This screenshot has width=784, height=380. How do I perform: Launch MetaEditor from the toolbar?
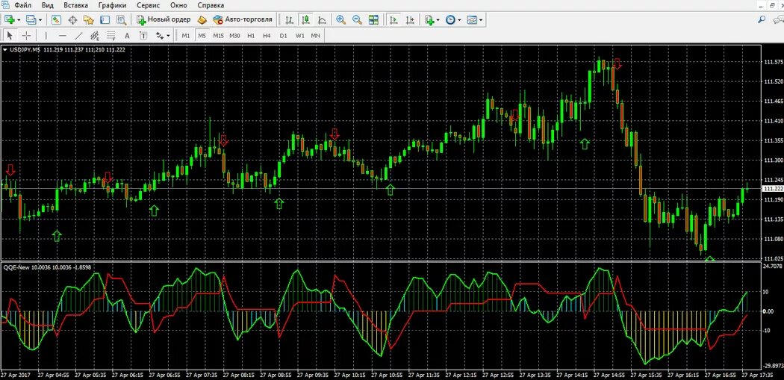click(202, 20)
